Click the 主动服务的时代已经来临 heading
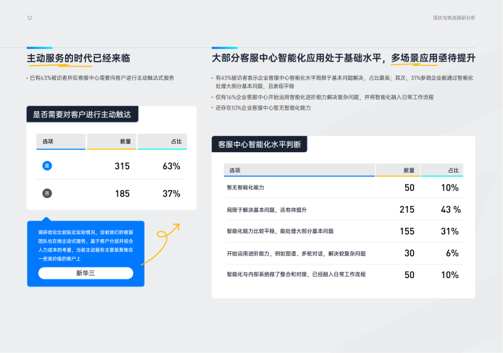Image resolution: width=503 pixels, height=353 pixels. click(78, 58)
